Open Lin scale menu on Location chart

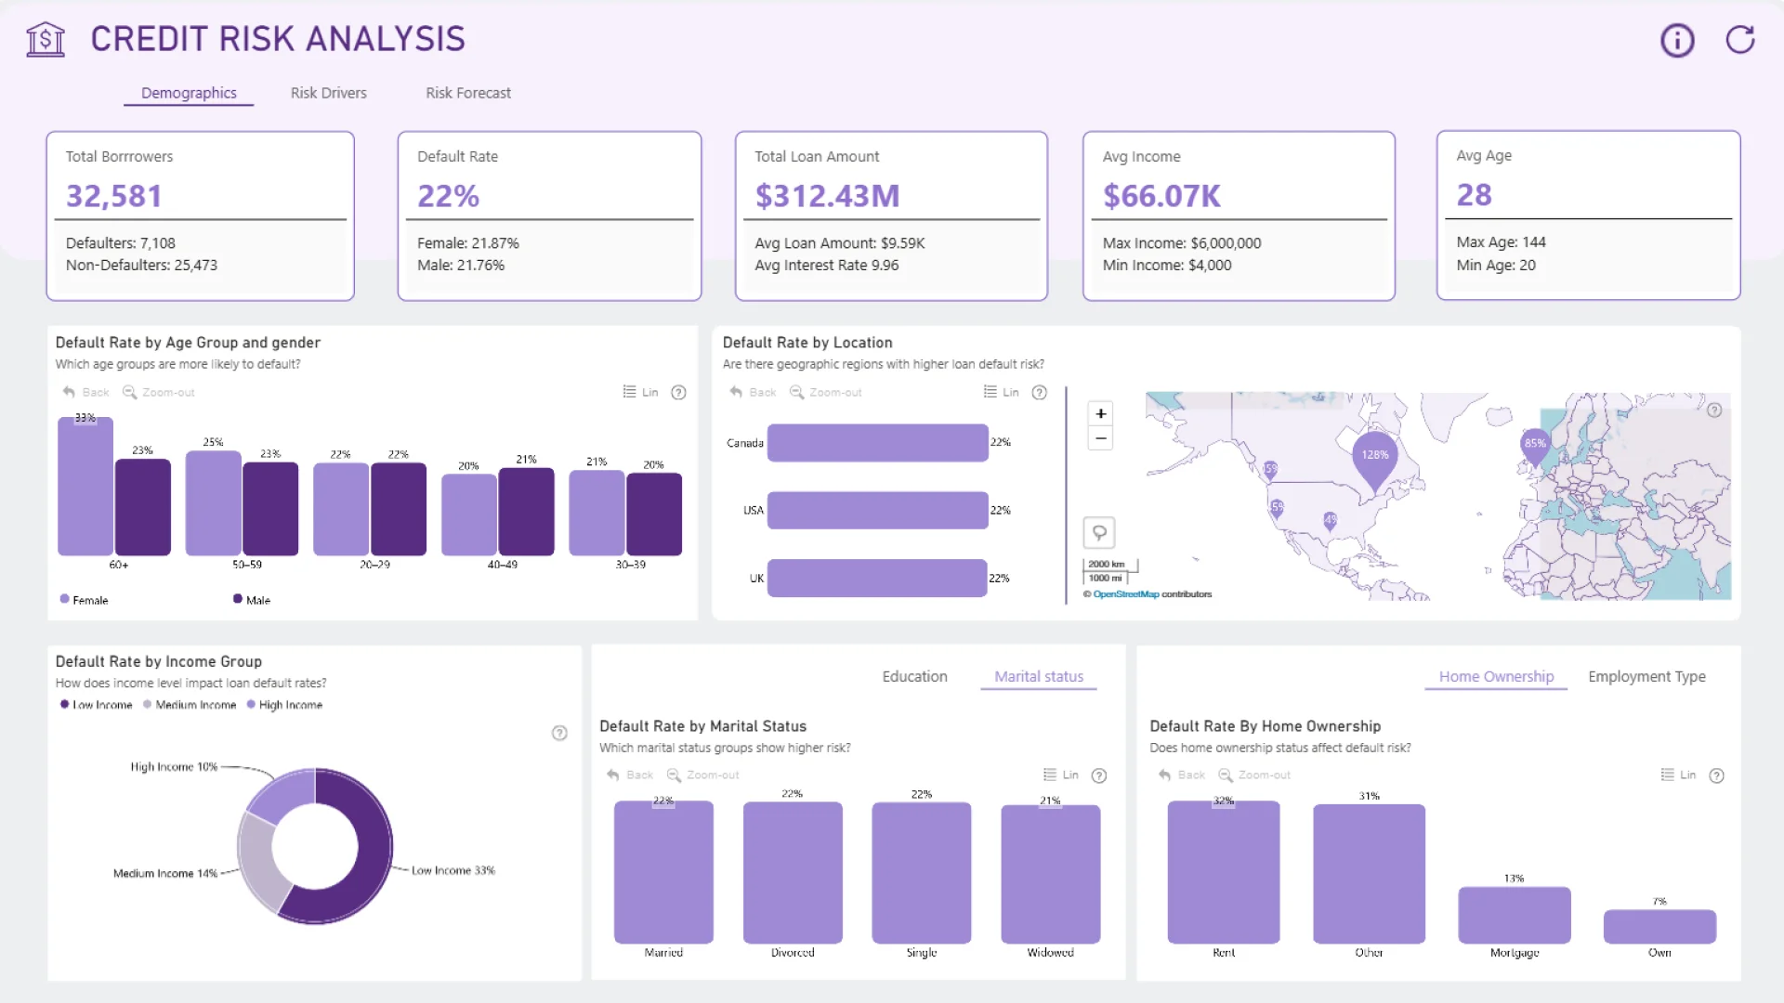click(1002, 393)
